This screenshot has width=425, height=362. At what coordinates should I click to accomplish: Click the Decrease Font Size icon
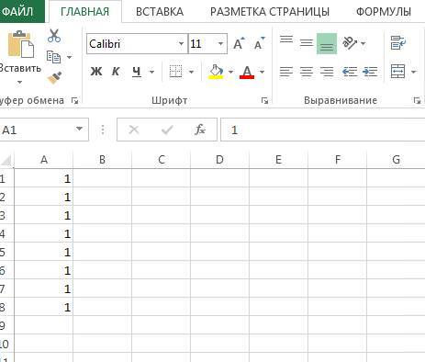point(260,43)
